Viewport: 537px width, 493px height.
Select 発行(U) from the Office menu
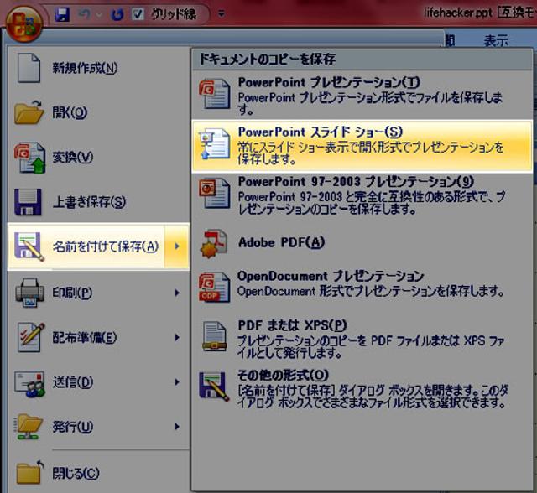point(99,427)
